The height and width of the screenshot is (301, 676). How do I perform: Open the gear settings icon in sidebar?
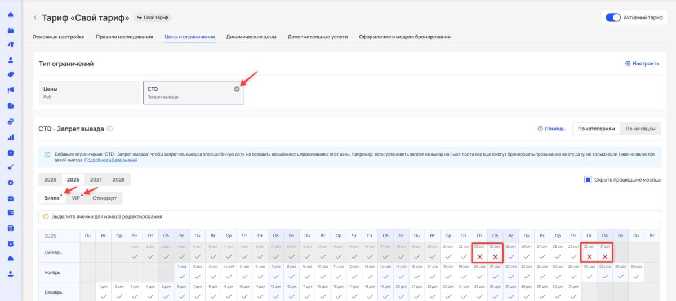pos(11,183)
